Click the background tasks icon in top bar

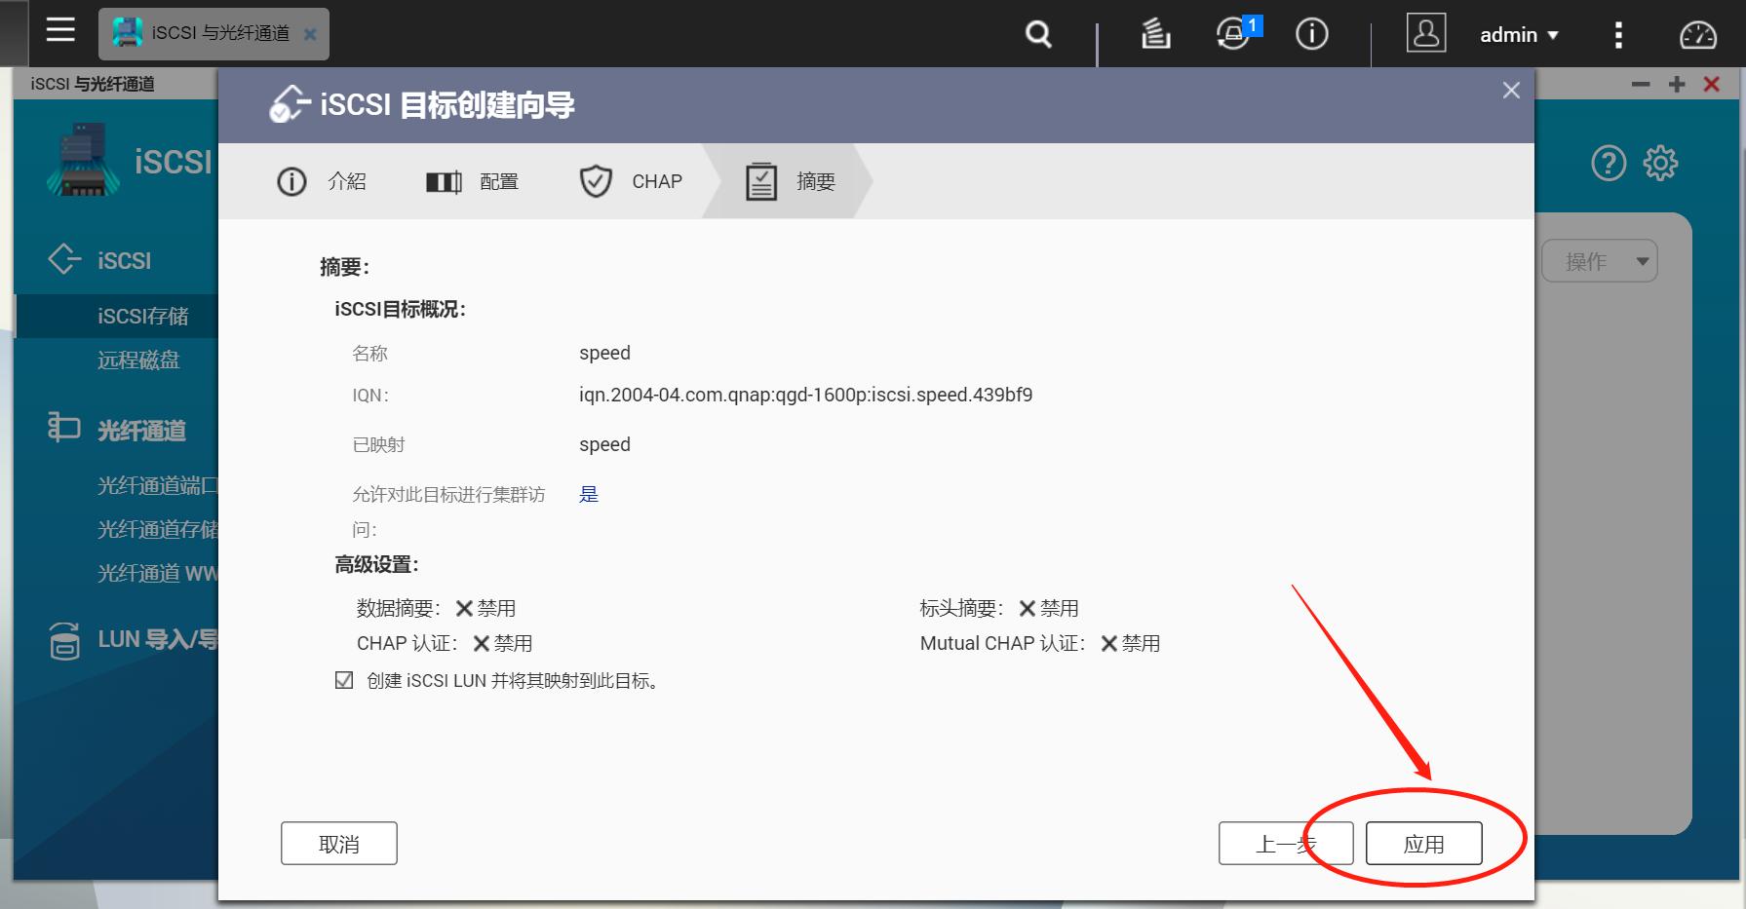tap(1154, 34)
